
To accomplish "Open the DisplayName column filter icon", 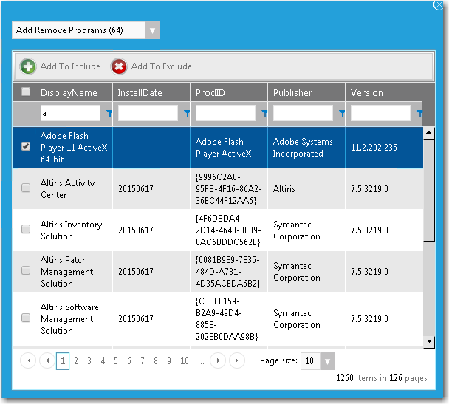I will (x=109, y=114).
